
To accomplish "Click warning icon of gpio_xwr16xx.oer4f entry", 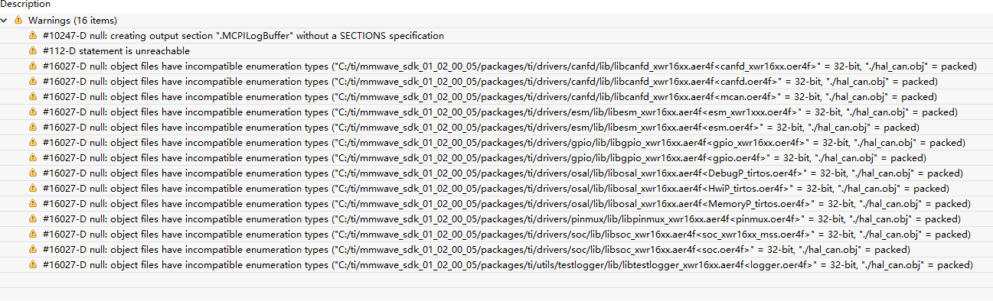I will point(32,143).
